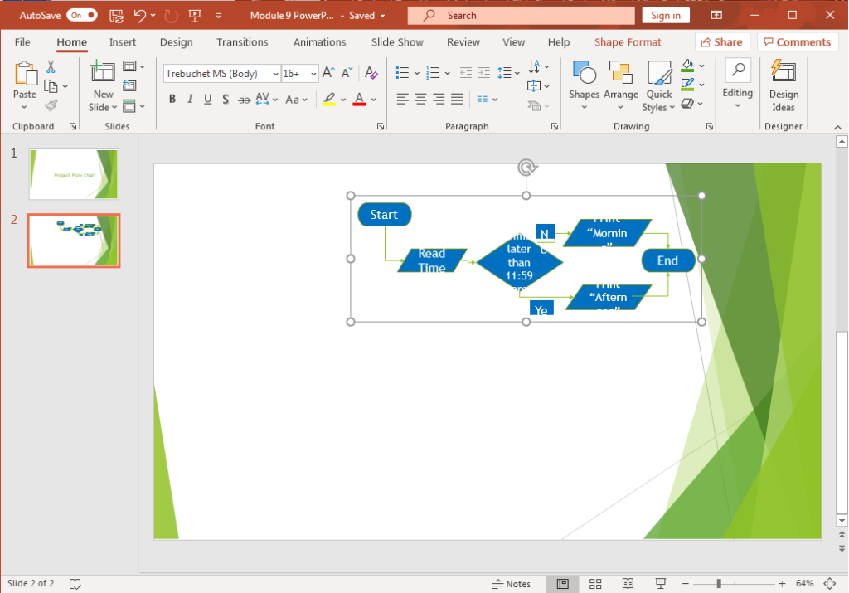Insert a New Slide
This screenshot has height=593, width=849.
[x=103, y=85]
